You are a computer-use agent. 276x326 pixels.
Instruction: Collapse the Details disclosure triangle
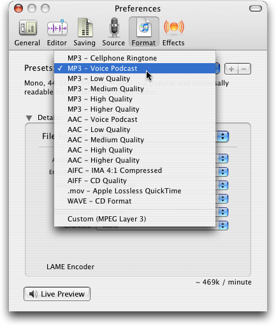29,118
